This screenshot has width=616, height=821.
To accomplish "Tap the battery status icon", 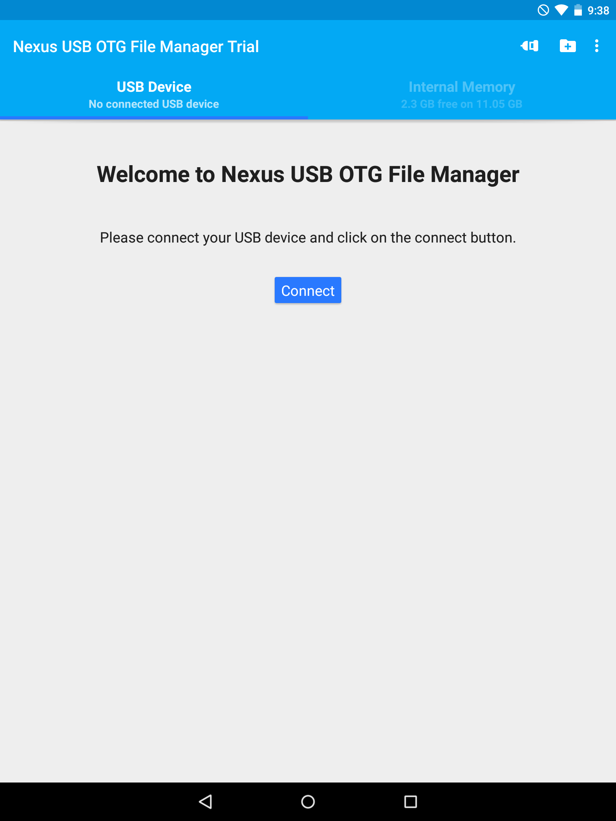I will (x=578, y=10).
